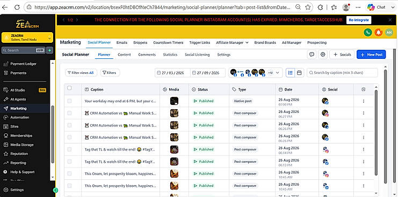Image resolution: width=398 pixels, height=197 pixels.
Task: Open the Affiliate Manager dropdown
Action: (x=232, y=43)
